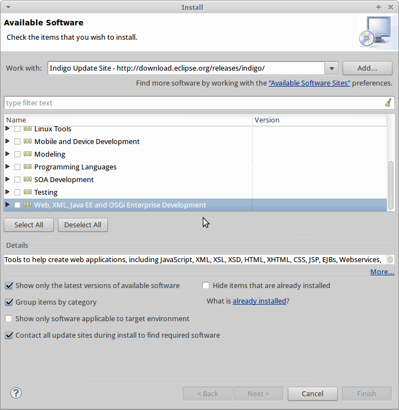399x410 pixels.
Task: Open the Work with site dropdown
Action: click(331, 68)
